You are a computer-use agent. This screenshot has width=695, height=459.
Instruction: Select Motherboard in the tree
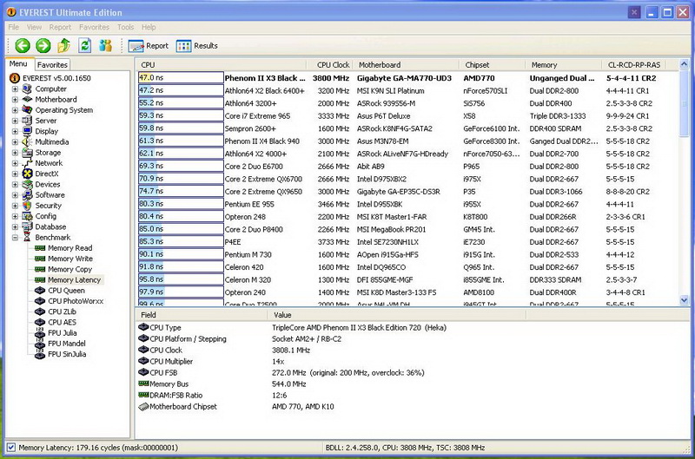pyautogui.click(x=56, y=99)
